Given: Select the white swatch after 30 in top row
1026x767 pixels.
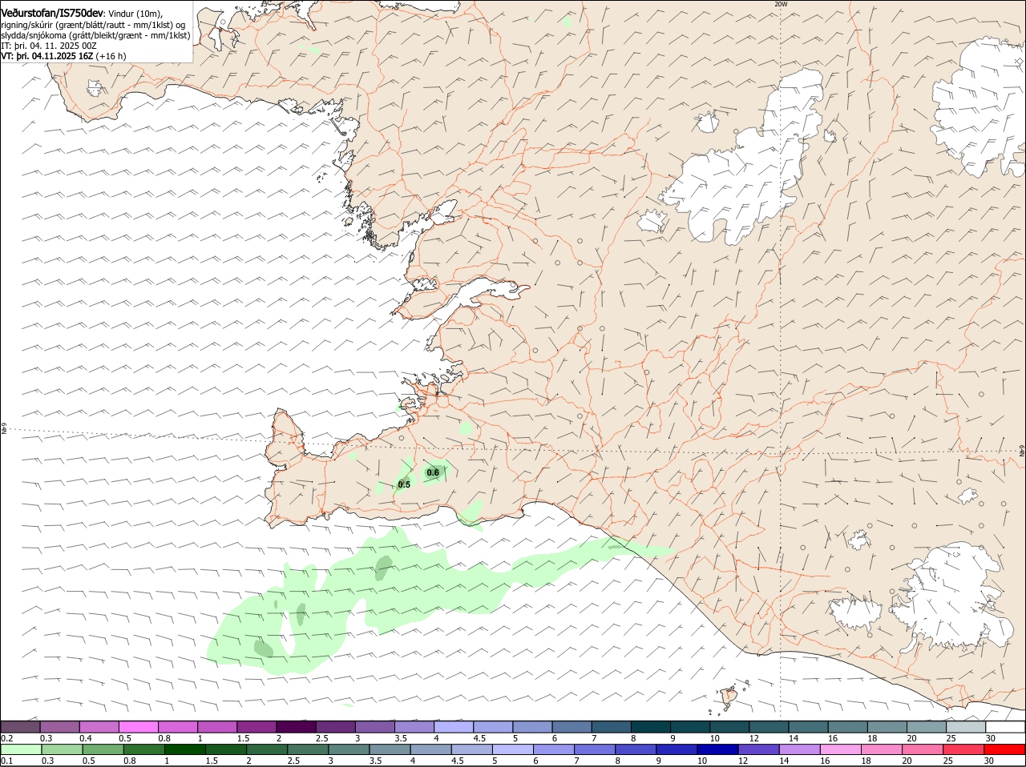Looking at the screenshot, I should pyautogui.click(x=1004, y=727).
